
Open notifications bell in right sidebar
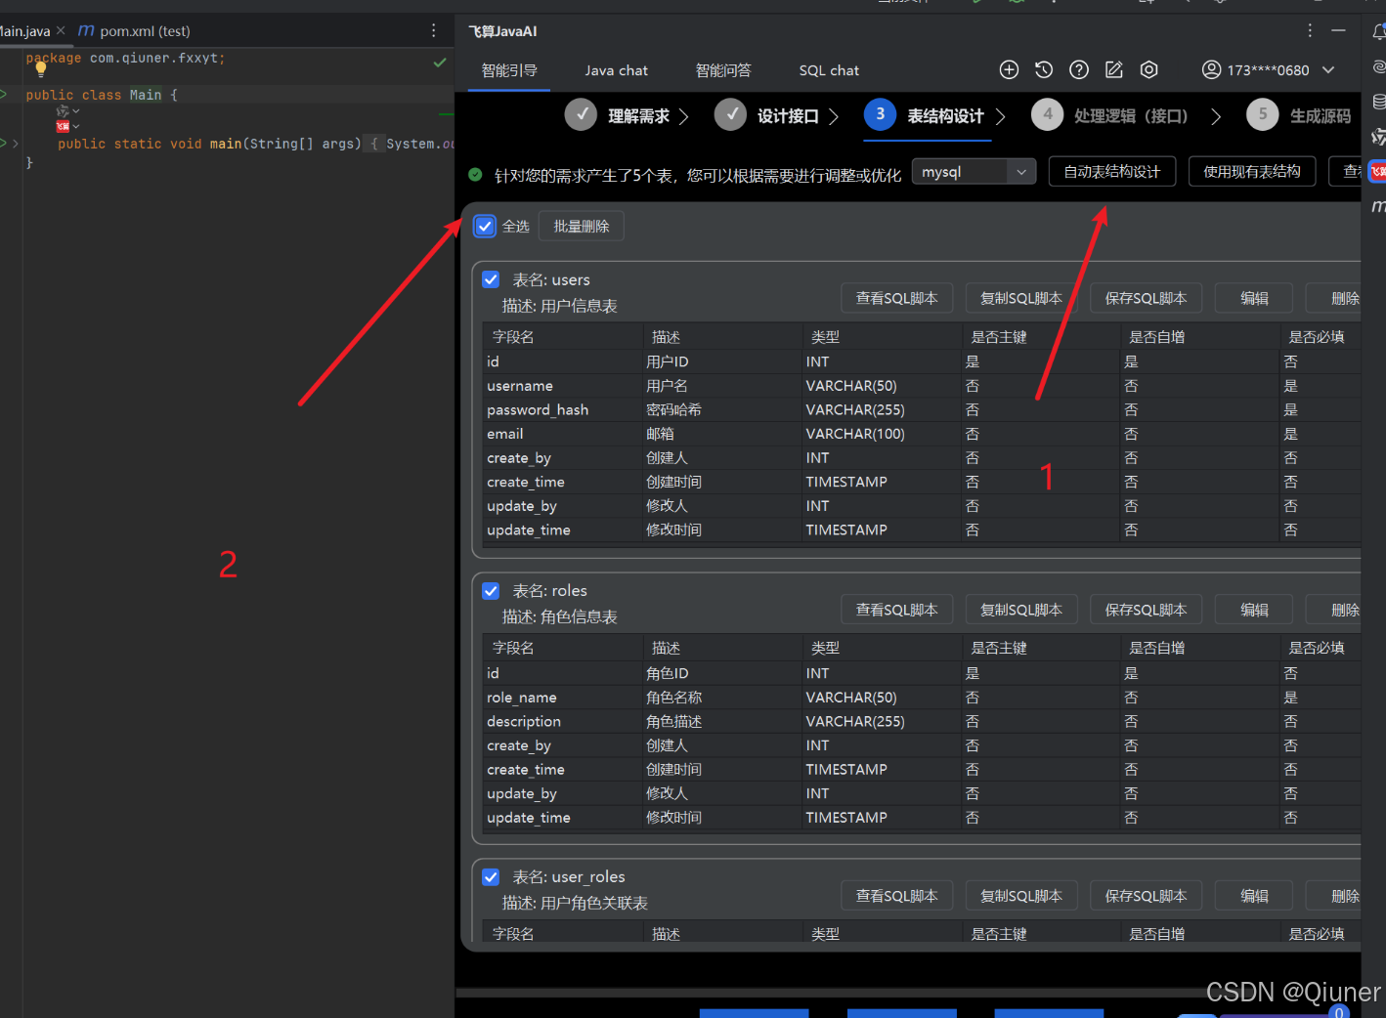click(1379, 32)
